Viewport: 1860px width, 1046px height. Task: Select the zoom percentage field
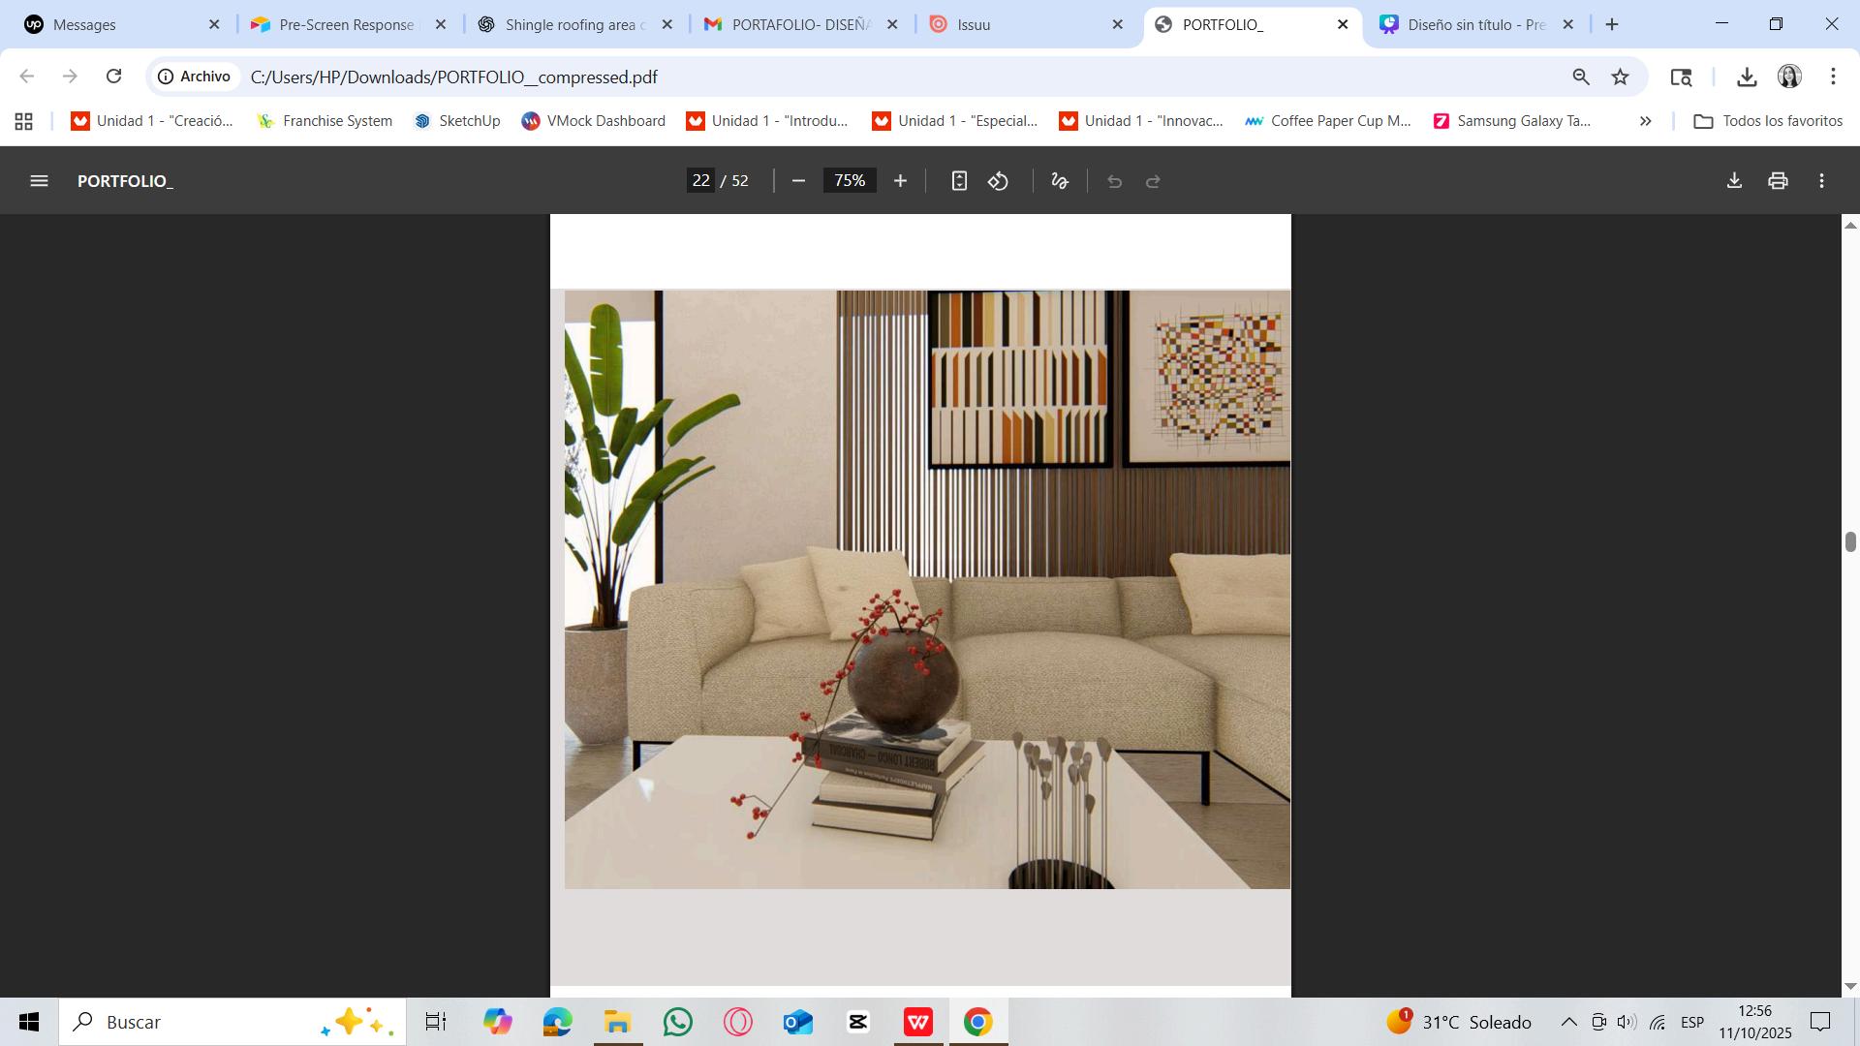[850, 181]
